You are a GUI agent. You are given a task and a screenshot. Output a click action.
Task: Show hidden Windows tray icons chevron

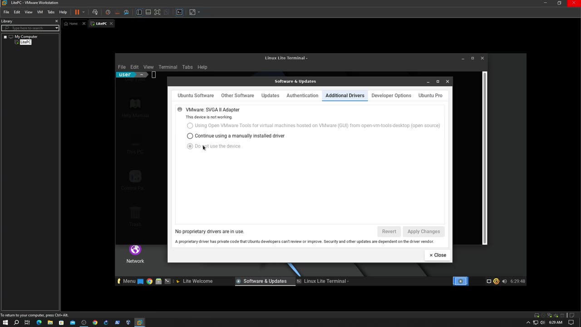(x=528, y=322)
